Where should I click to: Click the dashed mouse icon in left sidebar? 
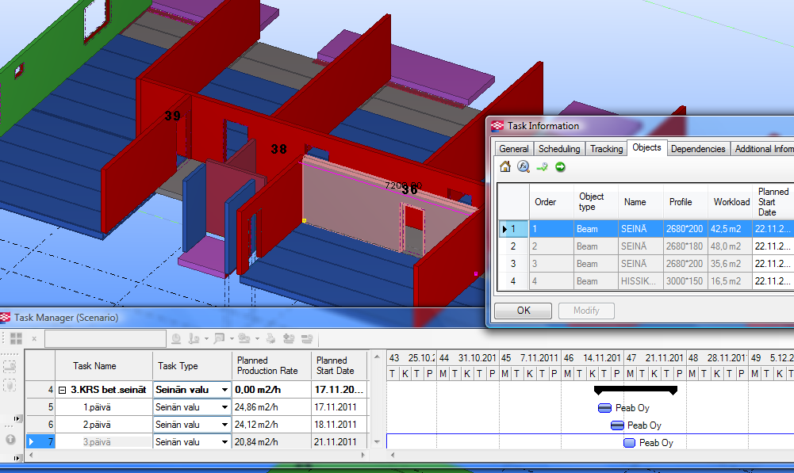(x=10, y=385)
